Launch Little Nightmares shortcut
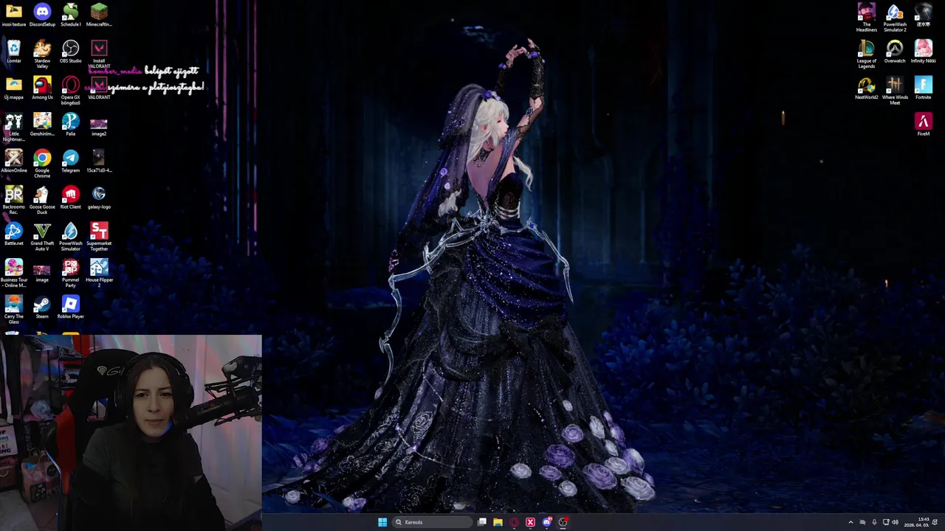This screenshot has width=945, height=531. click(x=13, y=127)
